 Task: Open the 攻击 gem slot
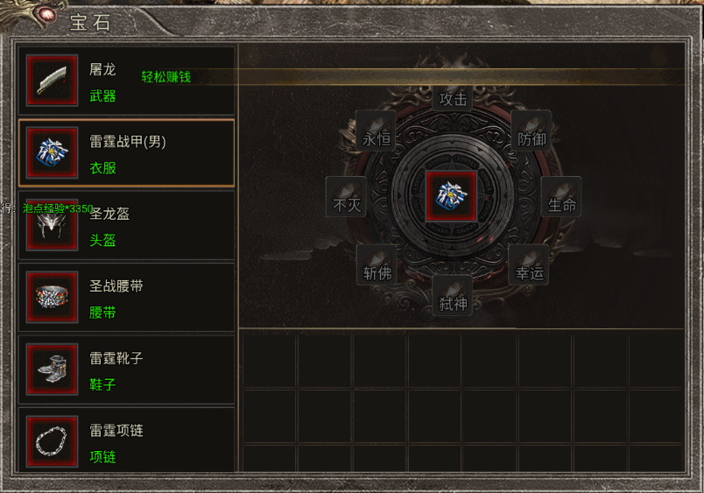[453, 98]
